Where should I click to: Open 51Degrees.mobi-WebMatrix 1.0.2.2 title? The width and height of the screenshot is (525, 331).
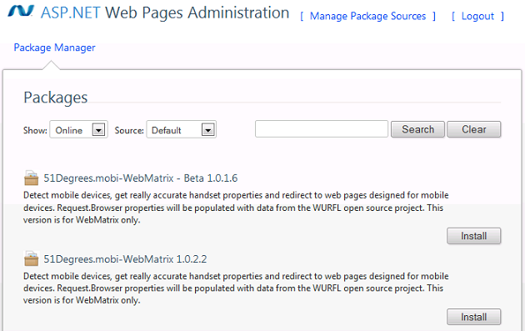[x=125, y=259]
